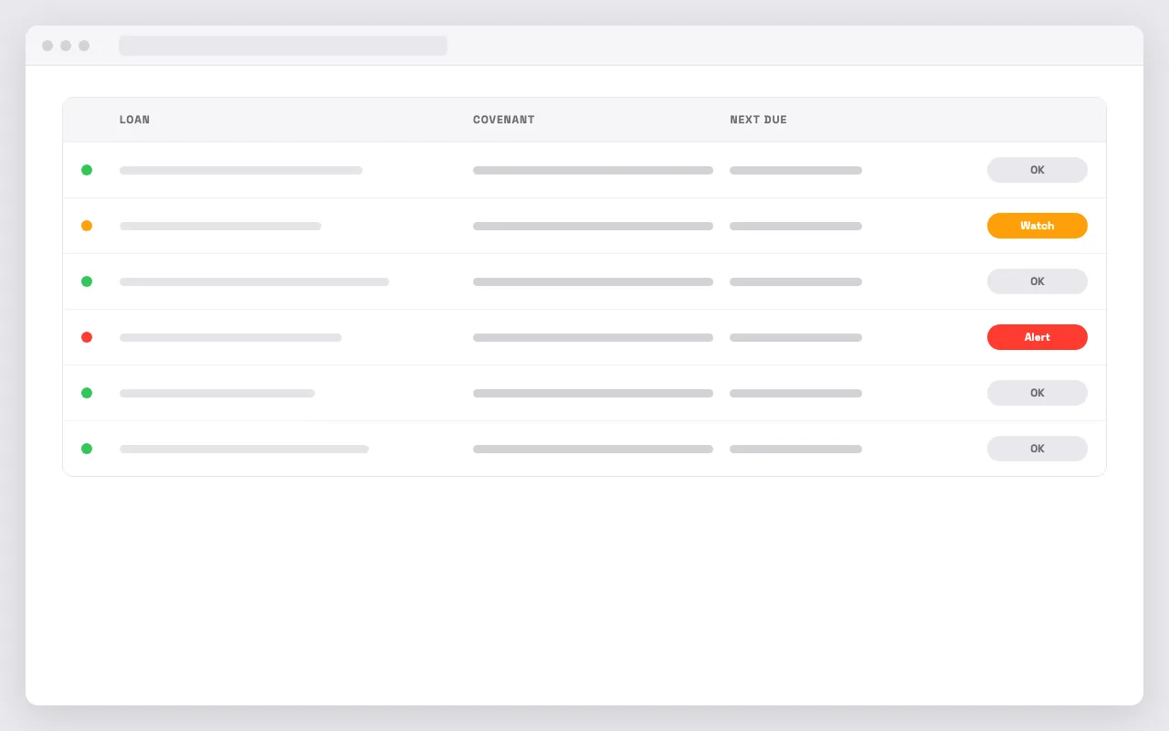This screenshot has width=1169, height=731.
Task: Select the next due cell in the Alert row
Action: (795, 337)
